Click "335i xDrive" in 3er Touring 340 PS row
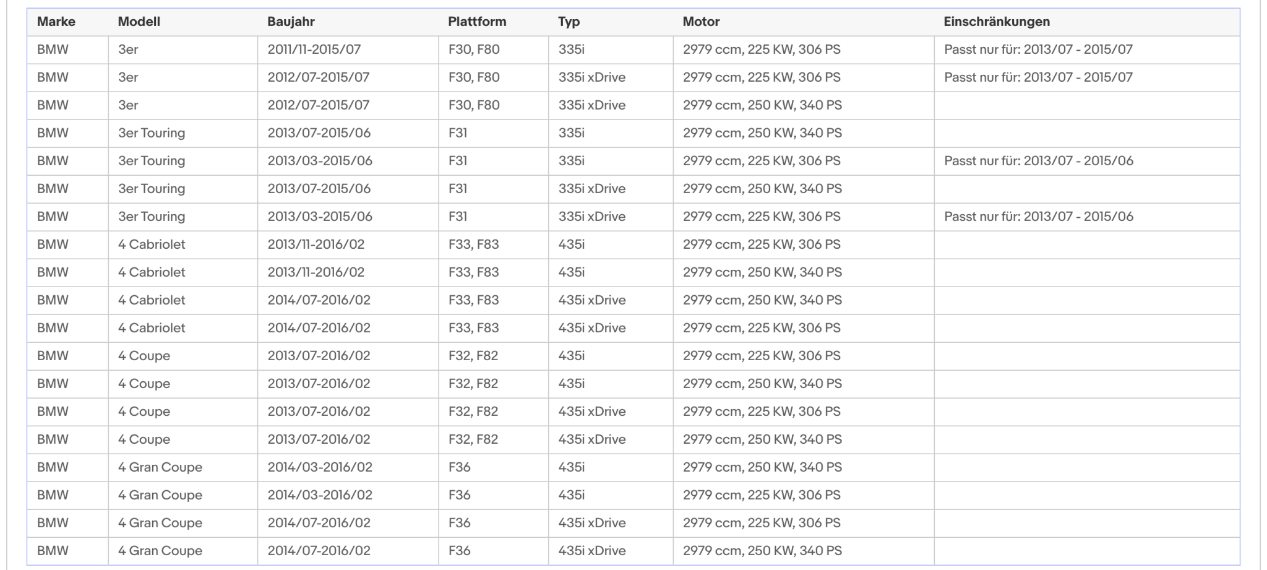This screenshot has height=570, width=1267. (x=592, y=189)
